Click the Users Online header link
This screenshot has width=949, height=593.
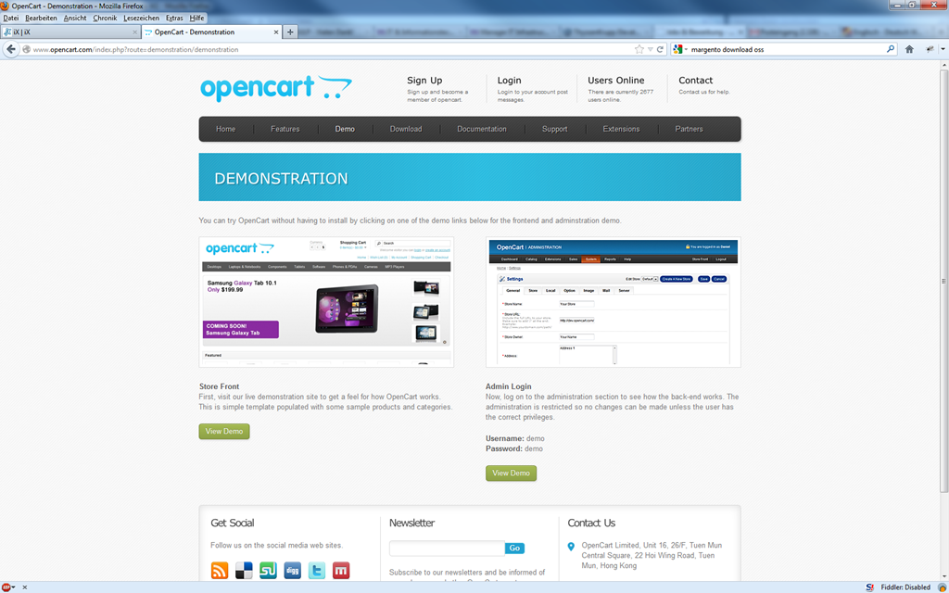point(616,81)
